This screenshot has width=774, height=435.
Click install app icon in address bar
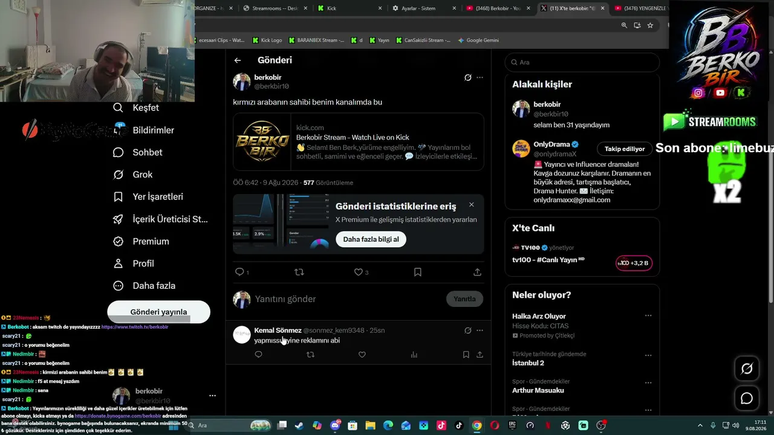(x=637, y=25)
